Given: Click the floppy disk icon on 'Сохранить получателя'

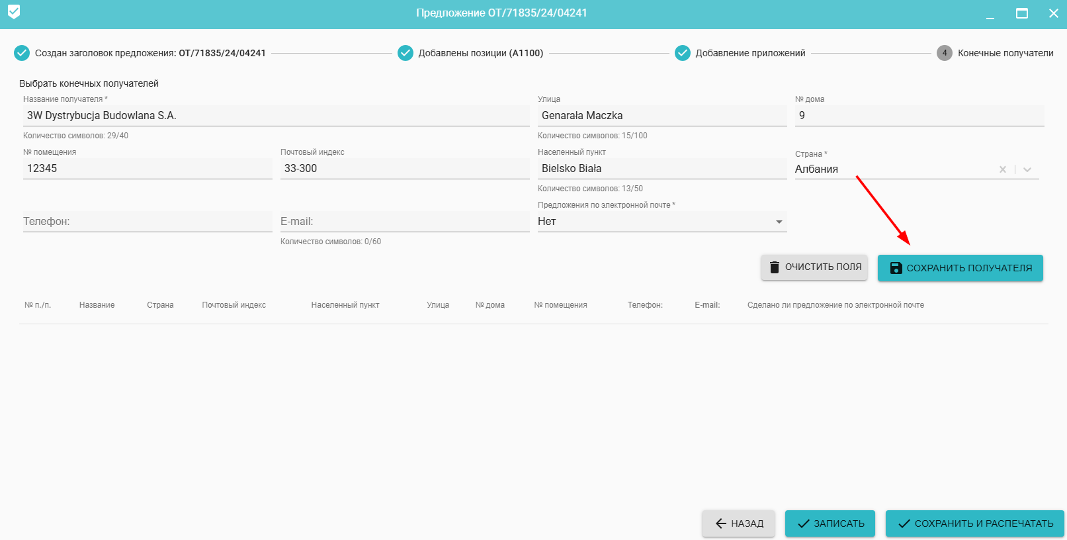Looking at the screenshot, I should click(x=896, y=268).
